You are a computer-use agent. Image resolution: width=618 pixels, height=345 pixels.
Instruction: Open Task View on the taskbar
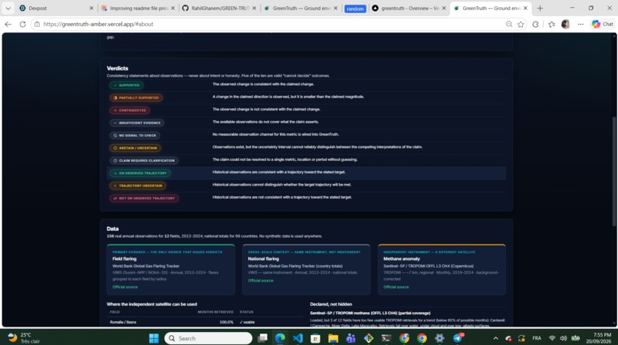point(262,338)
